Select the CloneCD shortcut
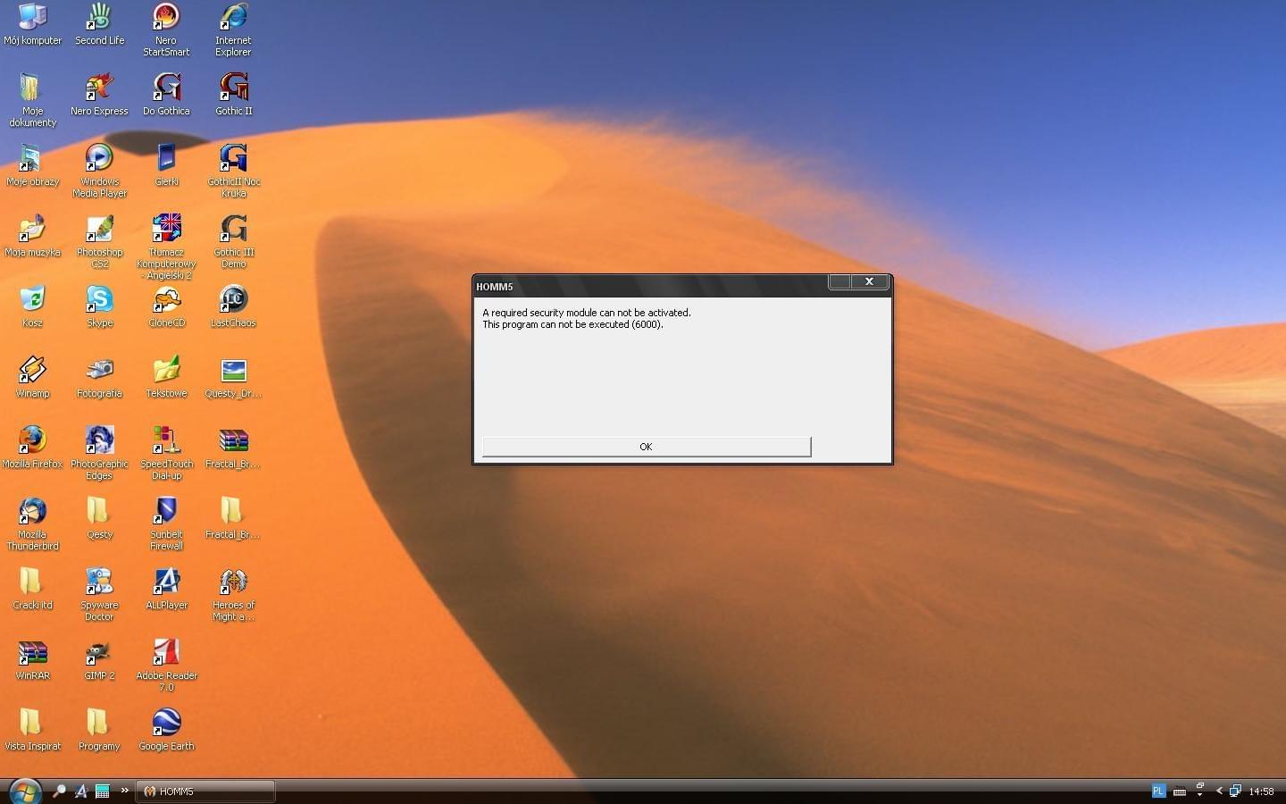Screen dimensions: 1286x804 (x=166, y=306)
